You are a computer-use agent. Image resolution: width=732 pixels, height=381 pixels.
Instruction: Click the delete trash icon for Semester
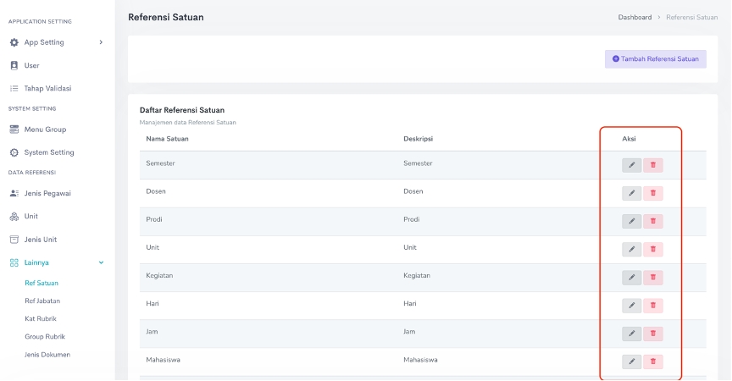[x=652, y=165]
